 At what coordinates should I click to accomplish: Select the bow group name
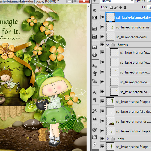click(x=121, y=139)
